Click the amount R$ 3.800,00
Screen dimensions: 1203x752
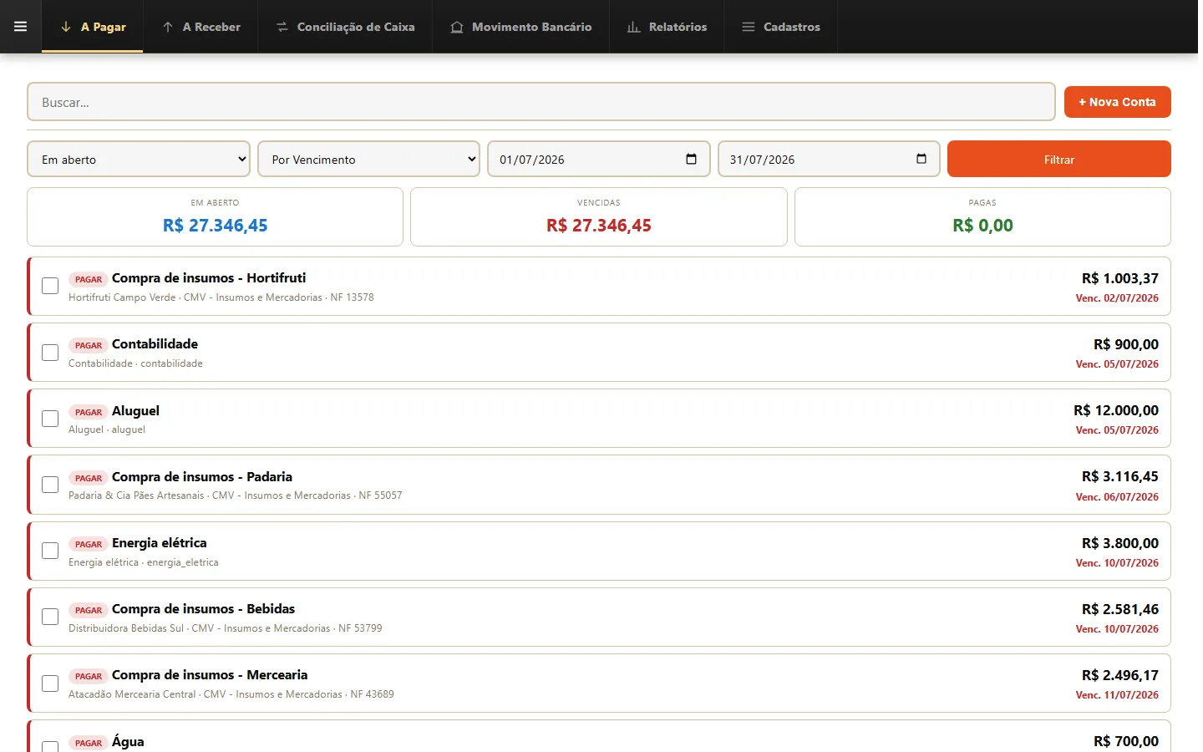click(1119, 543)
